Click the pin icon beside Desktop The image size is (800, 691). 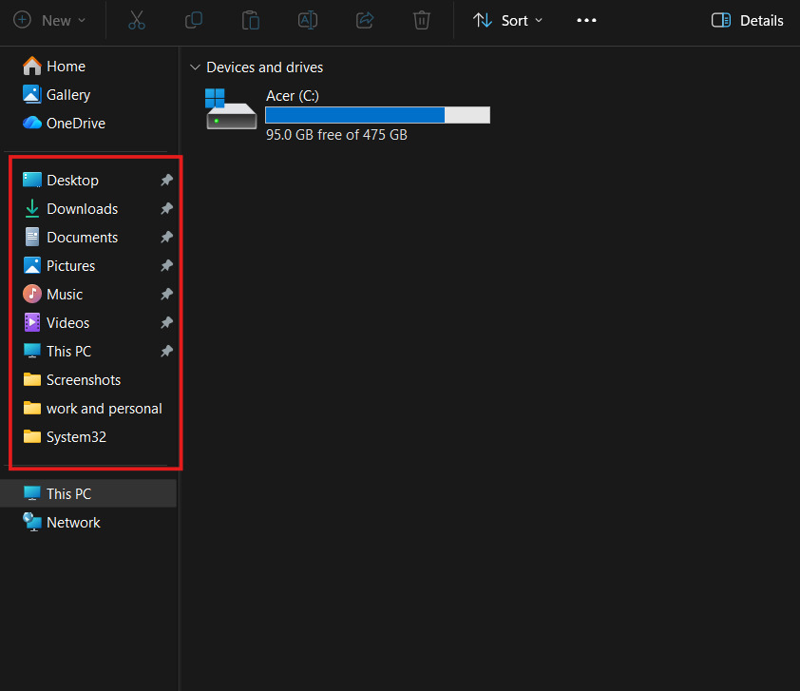coord(166,181)
